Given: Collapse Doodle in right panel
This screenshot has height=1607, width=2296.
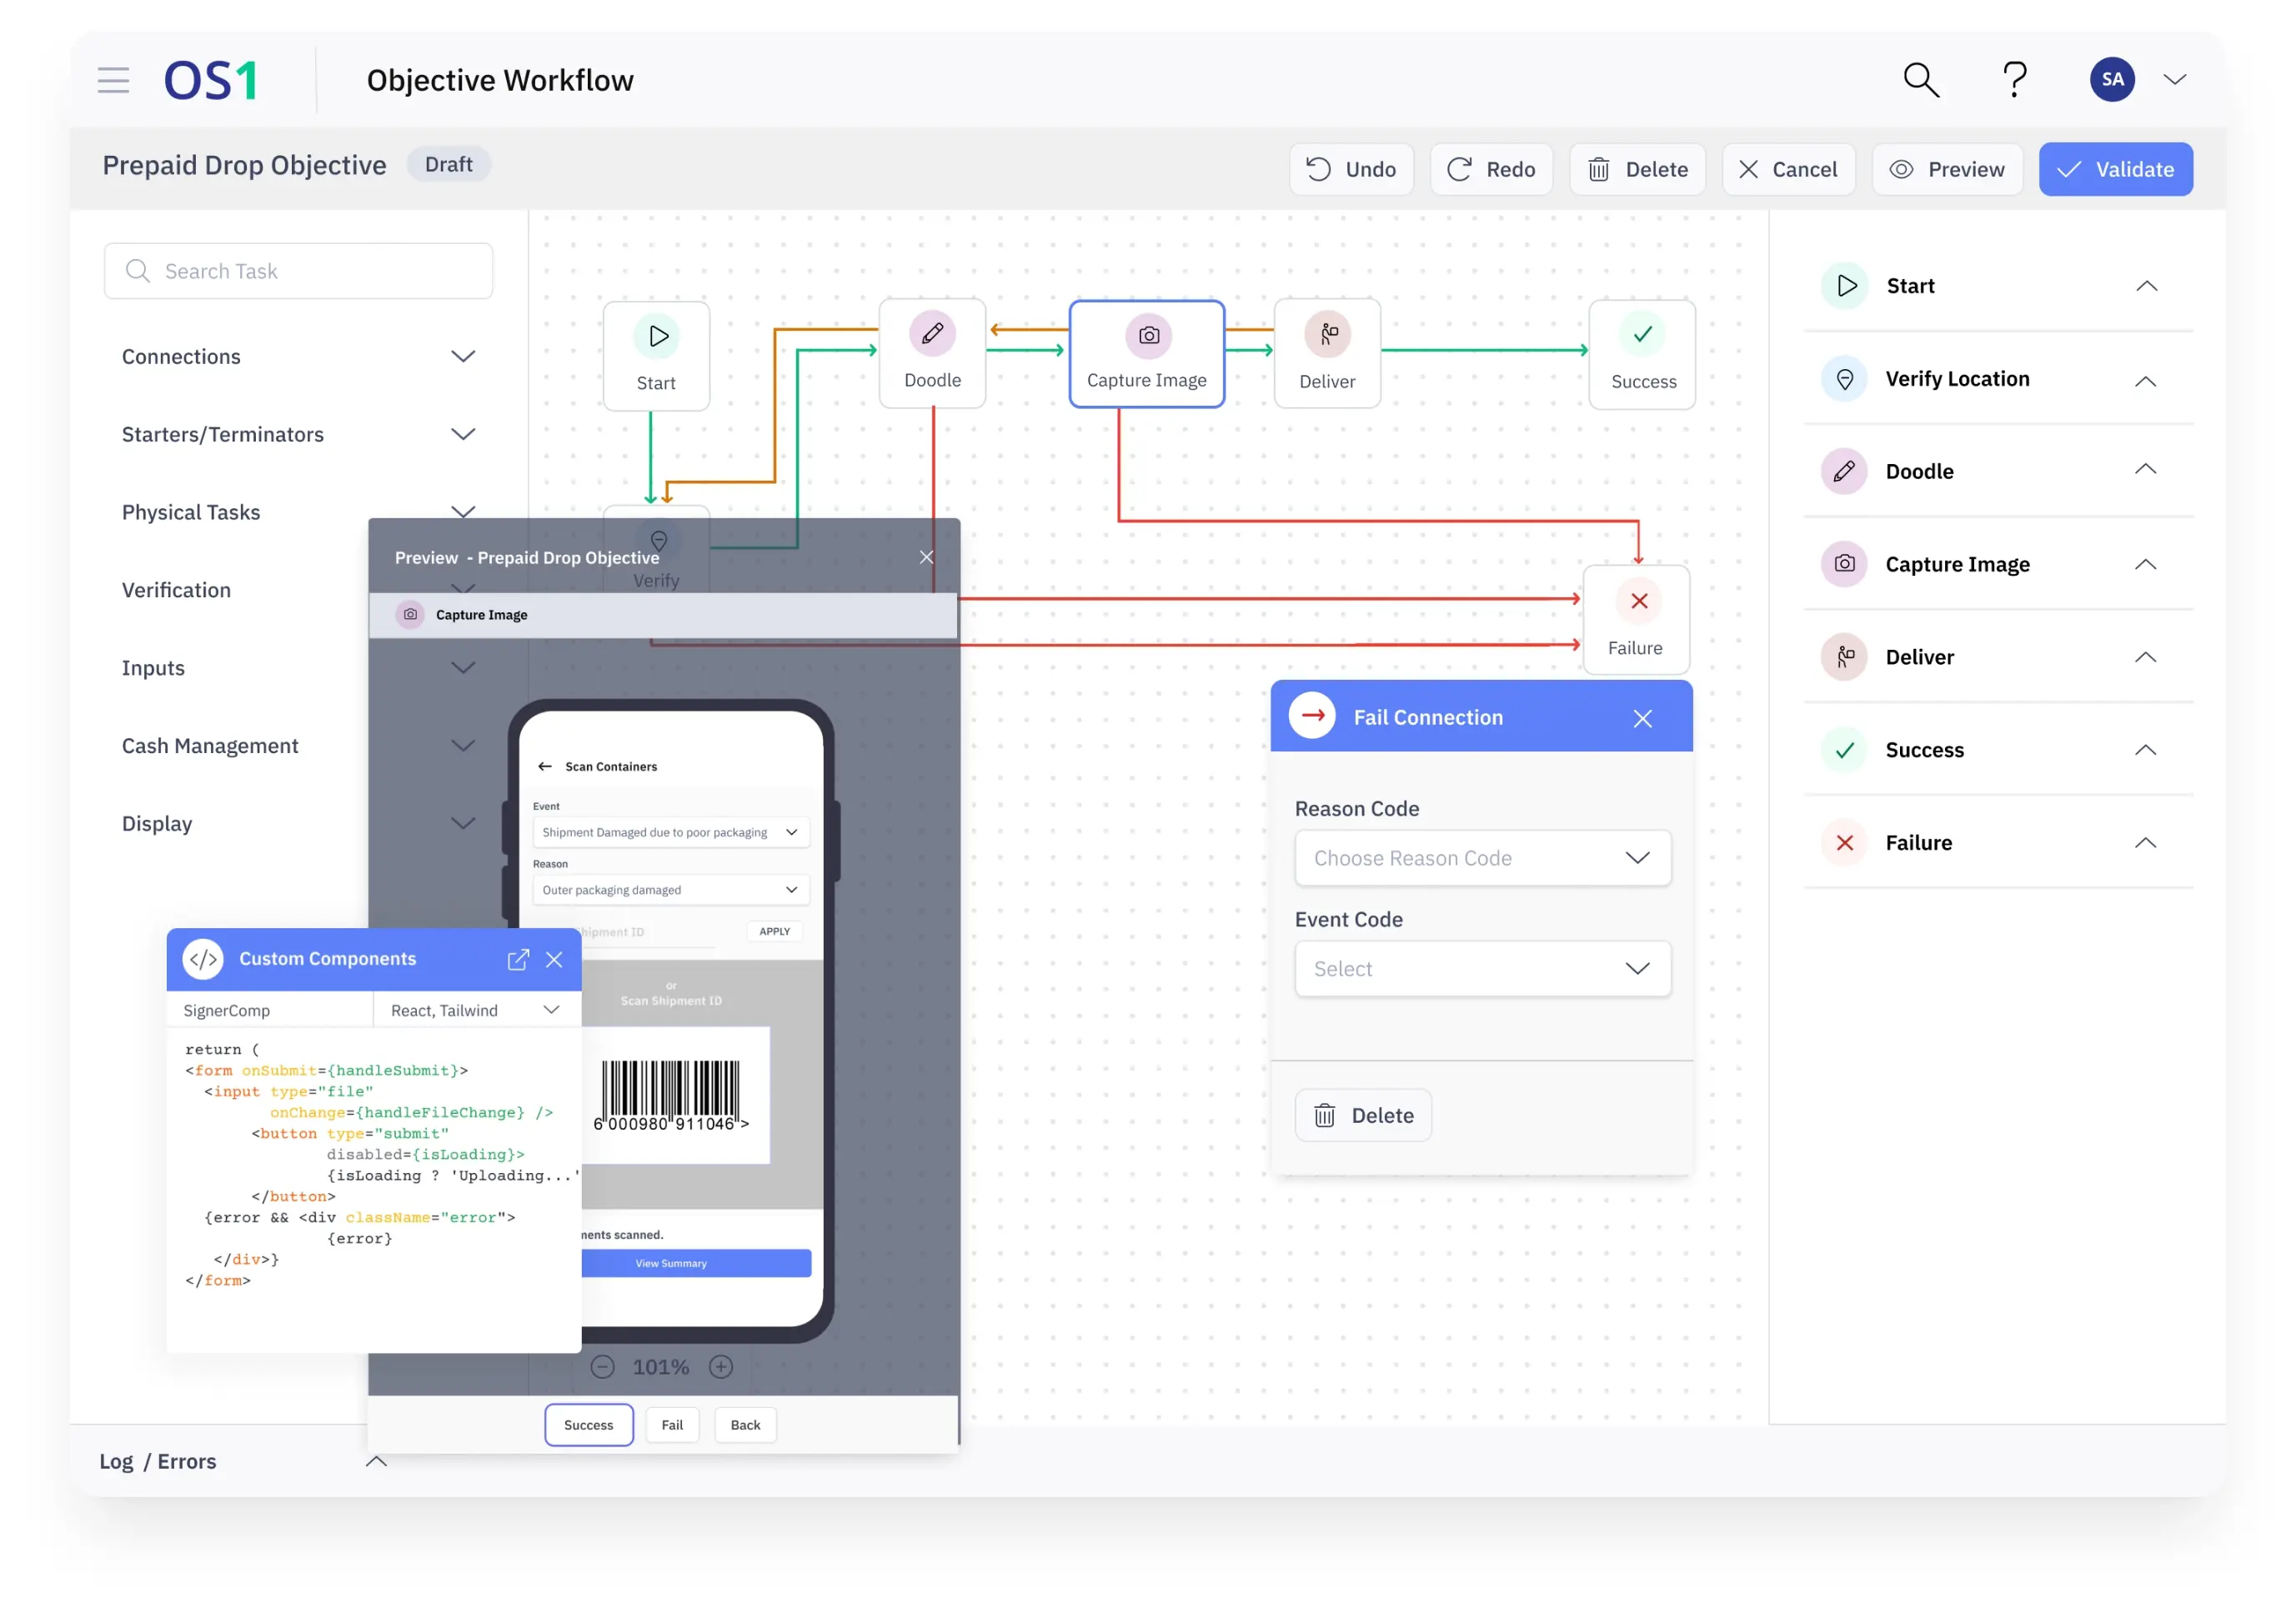Looking at the screenshot, I should click(2146, 469).
